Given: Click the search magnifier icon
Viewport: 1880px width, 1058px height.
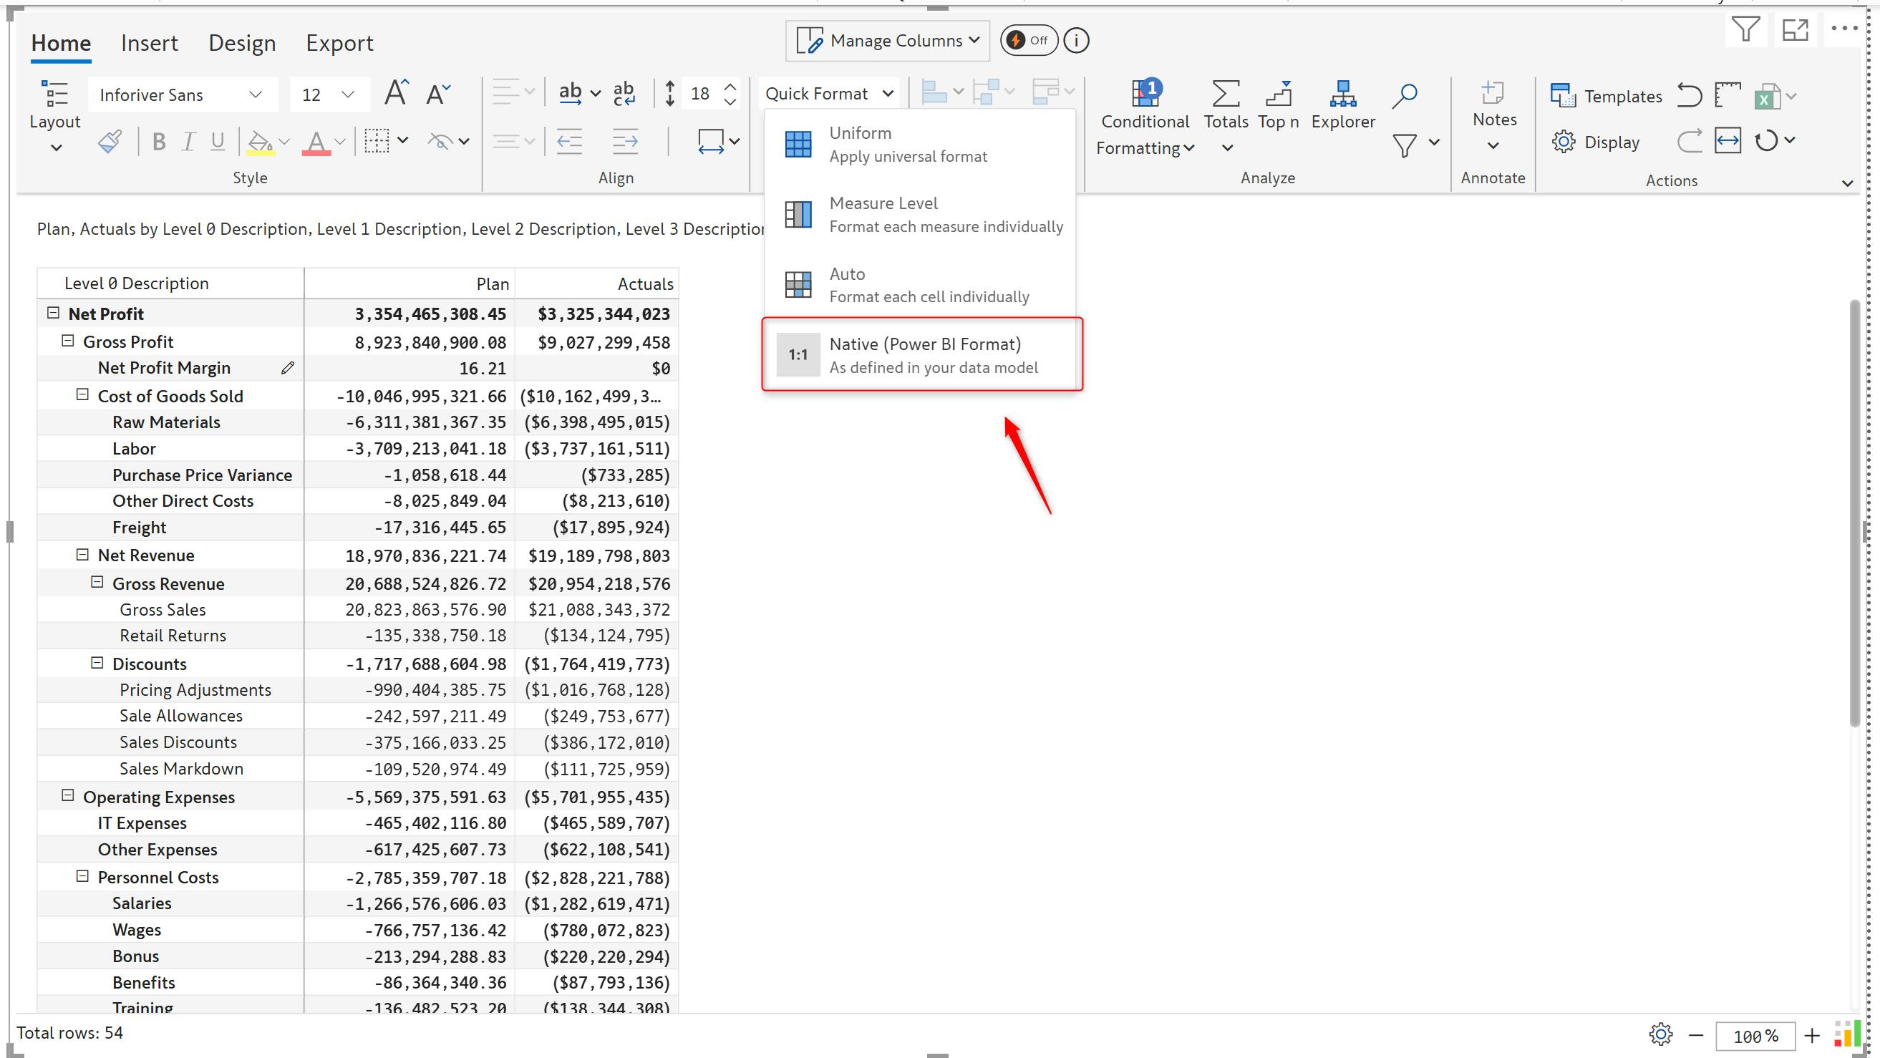Looking at the screenshot, I should (x=1403, y=96).
